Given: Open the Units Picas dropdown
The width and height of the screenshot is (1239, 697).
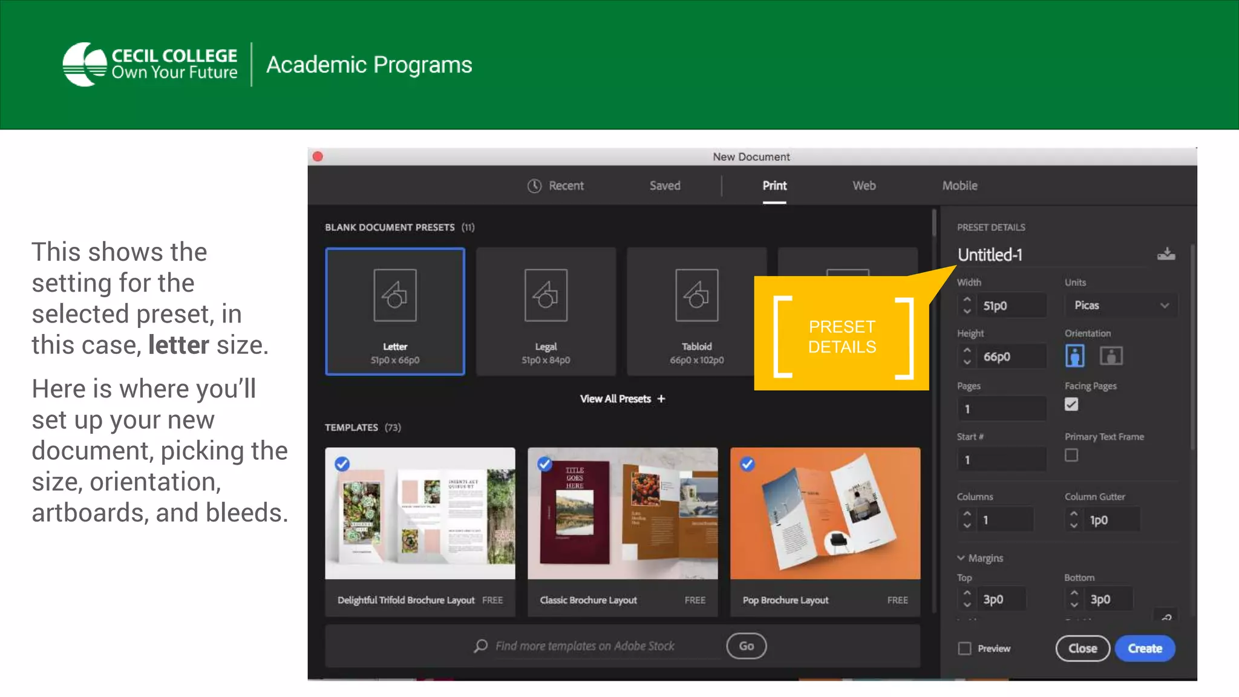Looking at the screenshot, I should (x=1121, y=306).
